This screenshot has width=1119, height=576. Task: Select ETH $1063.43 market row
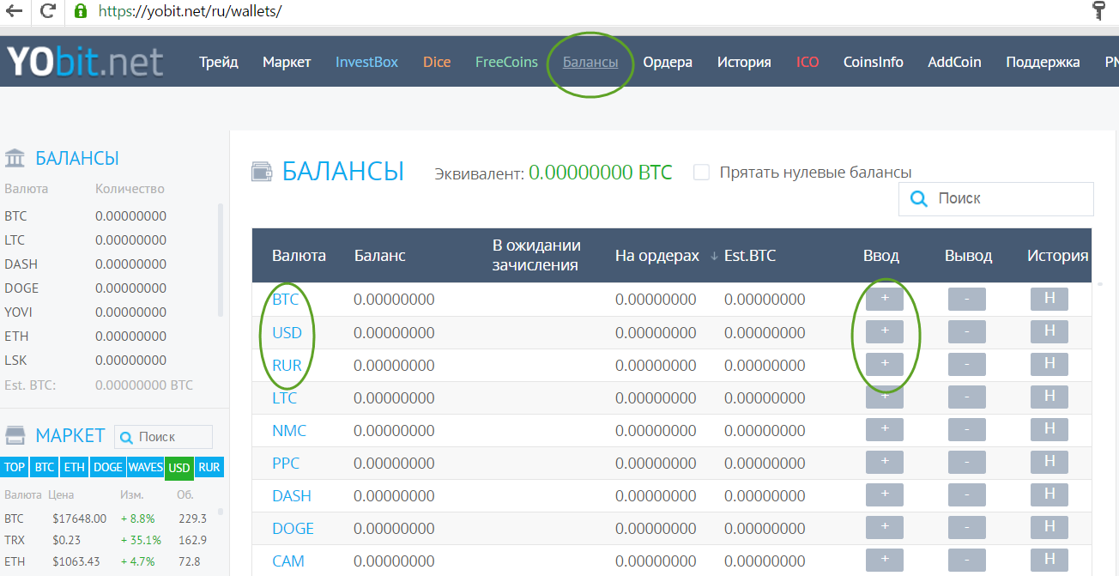tap(106, 561)
